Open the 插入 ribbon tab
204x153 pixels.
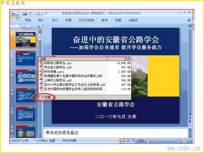(x=41, y=20)
